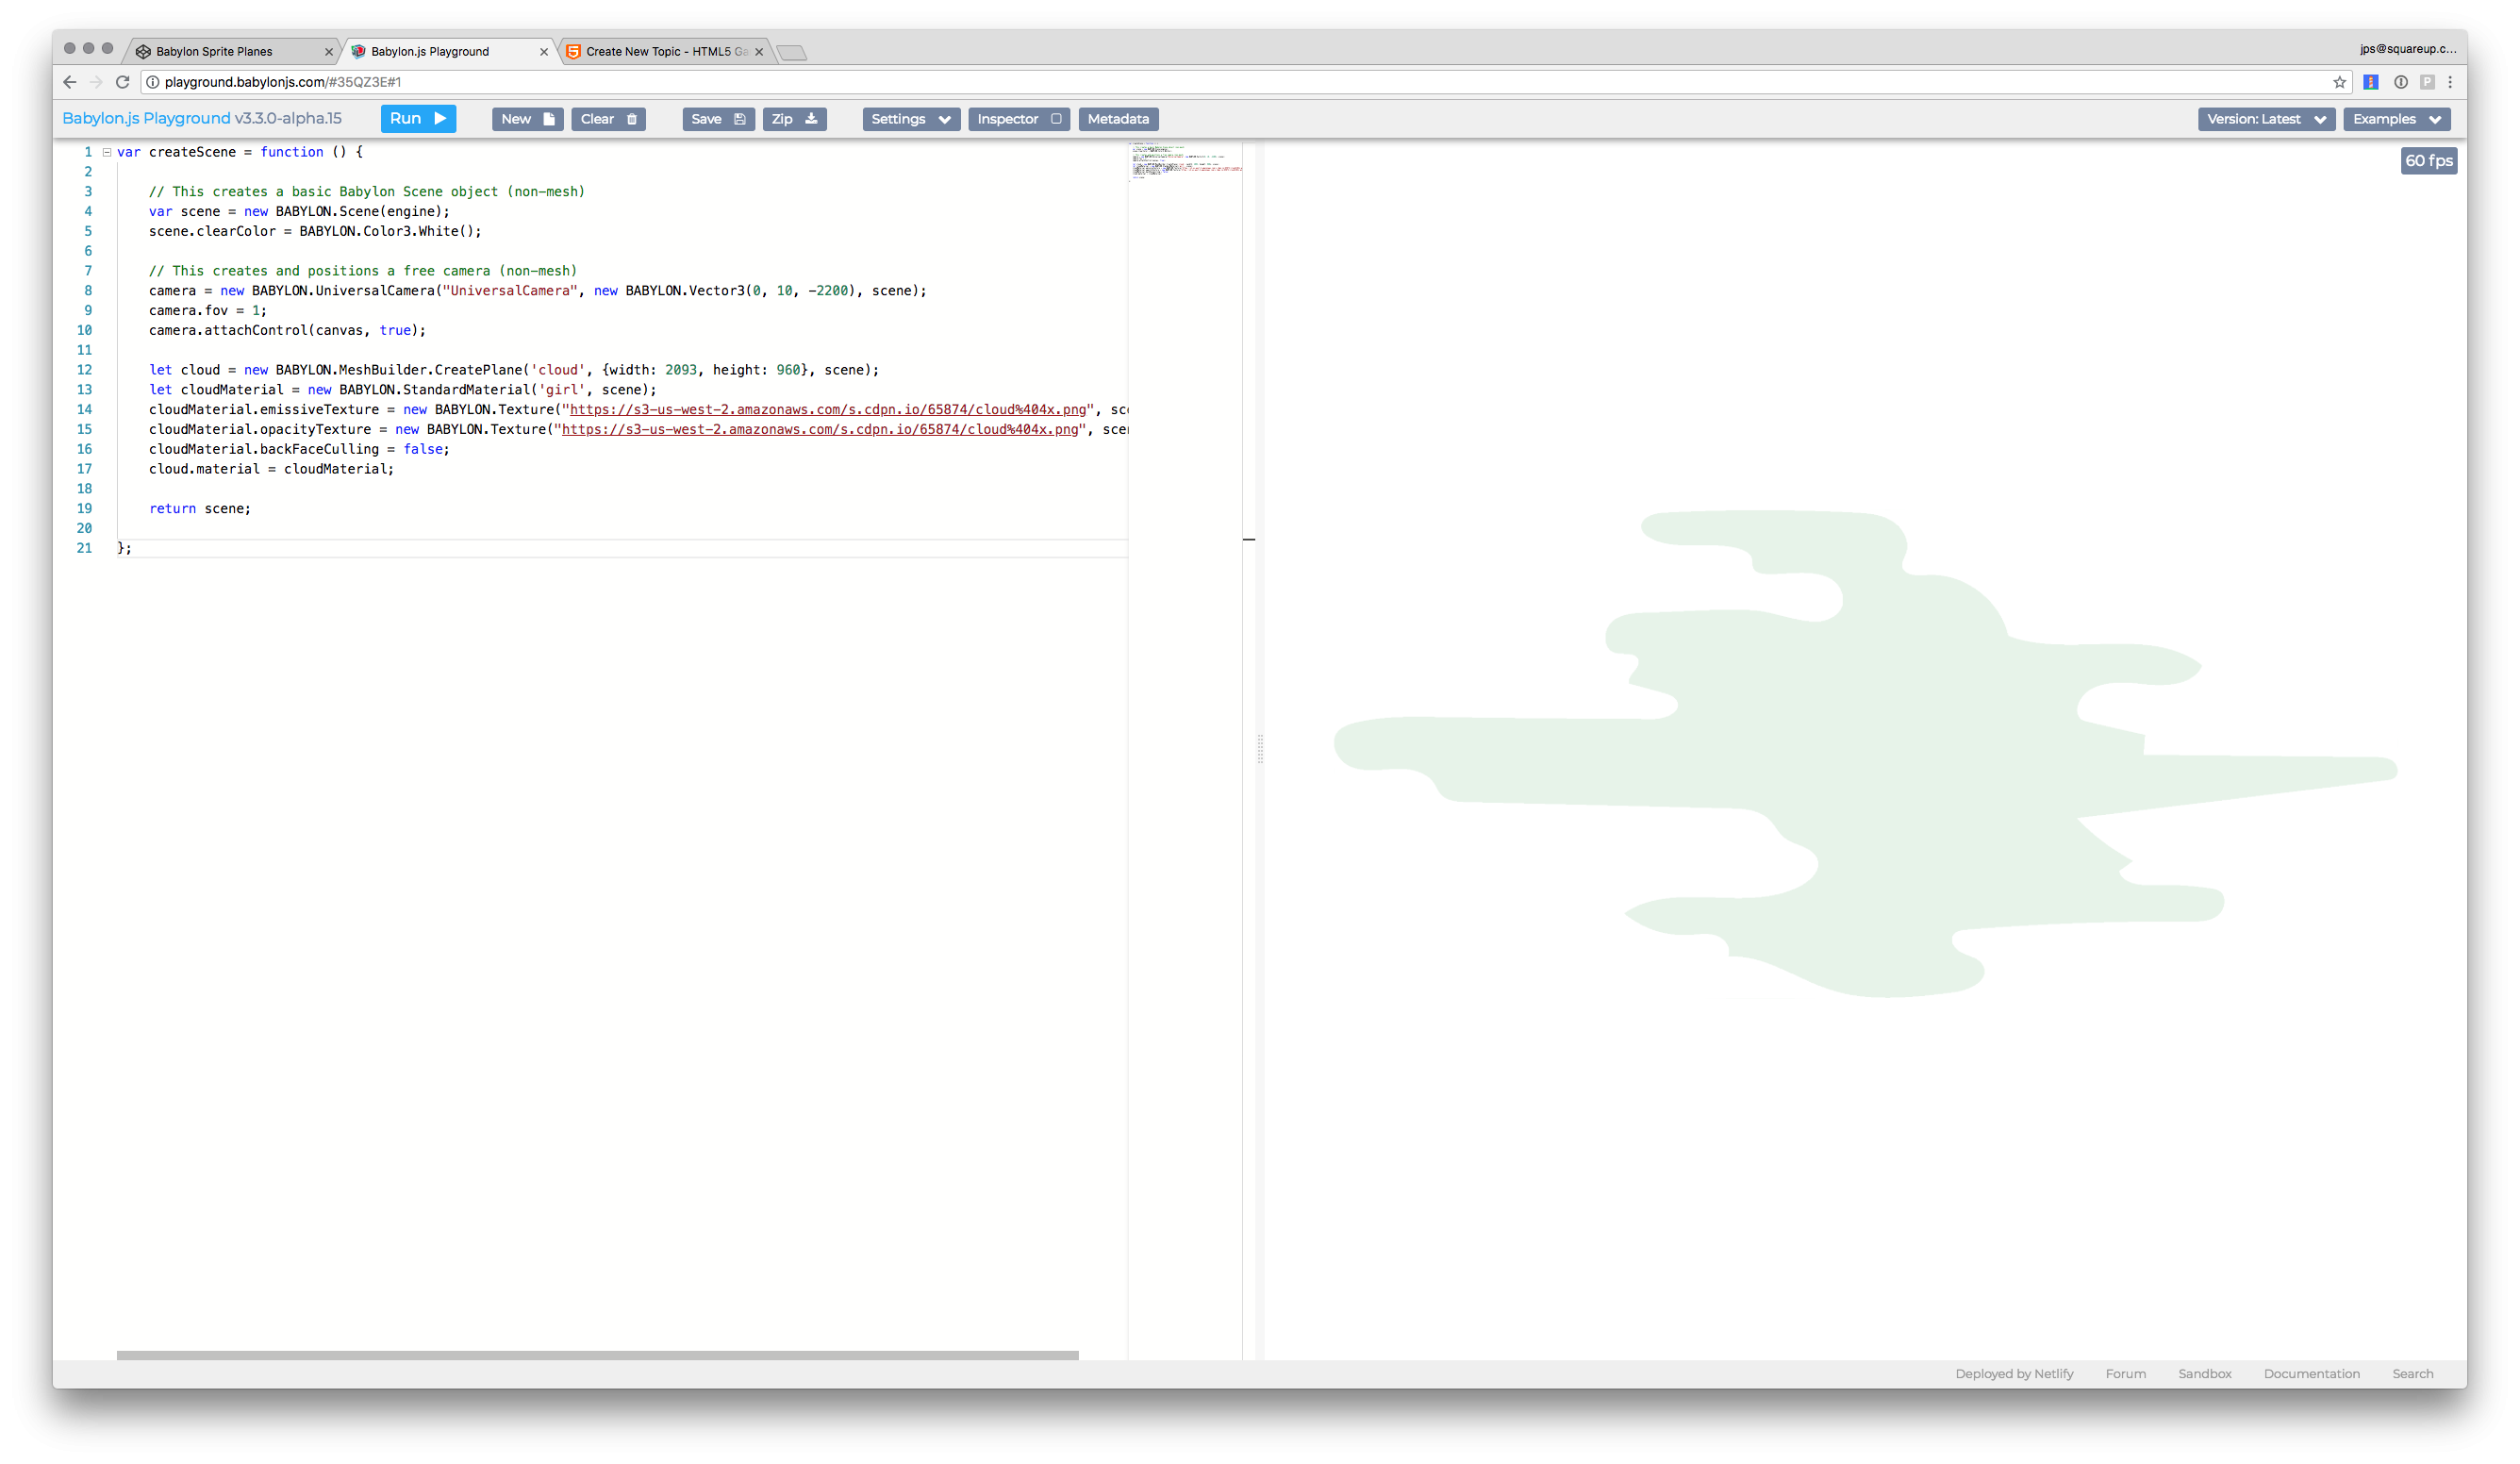Click the code minimap preview
Screen dimensions: 2520x1464
(x=1186, y=160)
